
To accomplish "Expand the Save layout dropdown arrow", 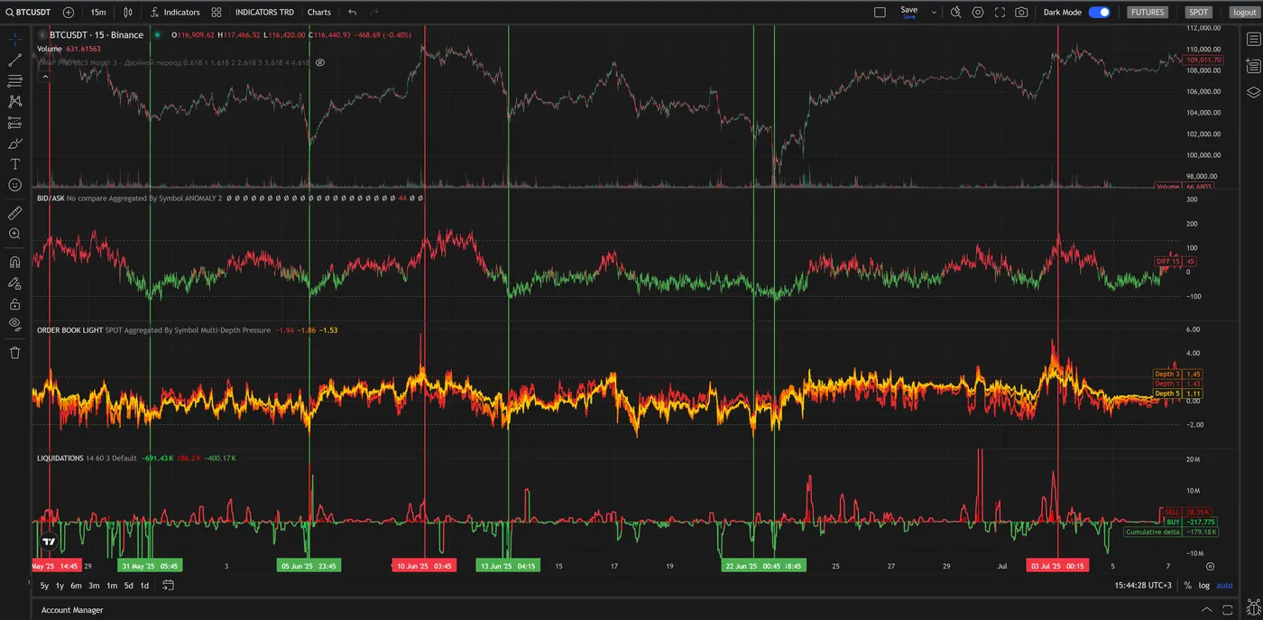I will click(934, 13).
